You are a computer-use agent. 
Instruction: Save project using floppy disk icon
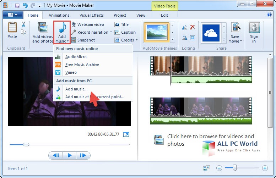pyautogui.click(x=17, y=5)
